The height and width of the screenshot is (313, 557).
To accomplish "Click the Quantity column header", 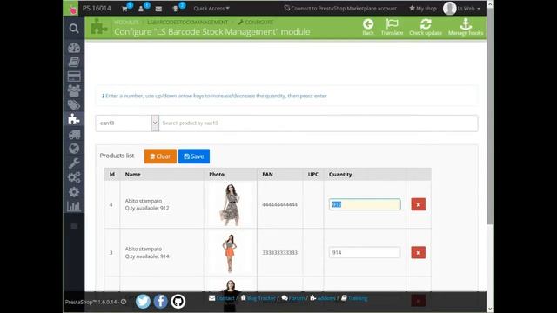I will tap(340, 174).
